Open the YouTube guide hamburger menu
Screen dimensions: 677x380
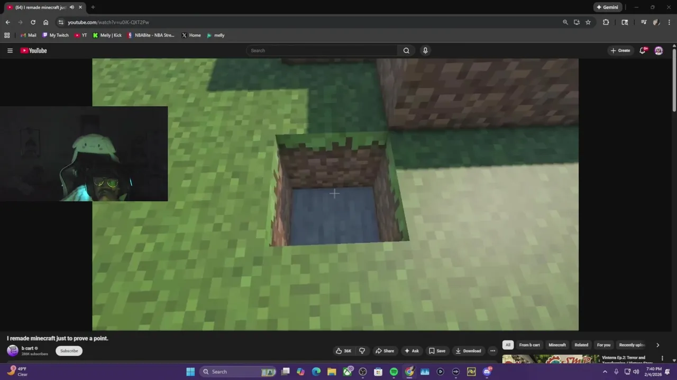pyautogui.click(x=10, y=51)
